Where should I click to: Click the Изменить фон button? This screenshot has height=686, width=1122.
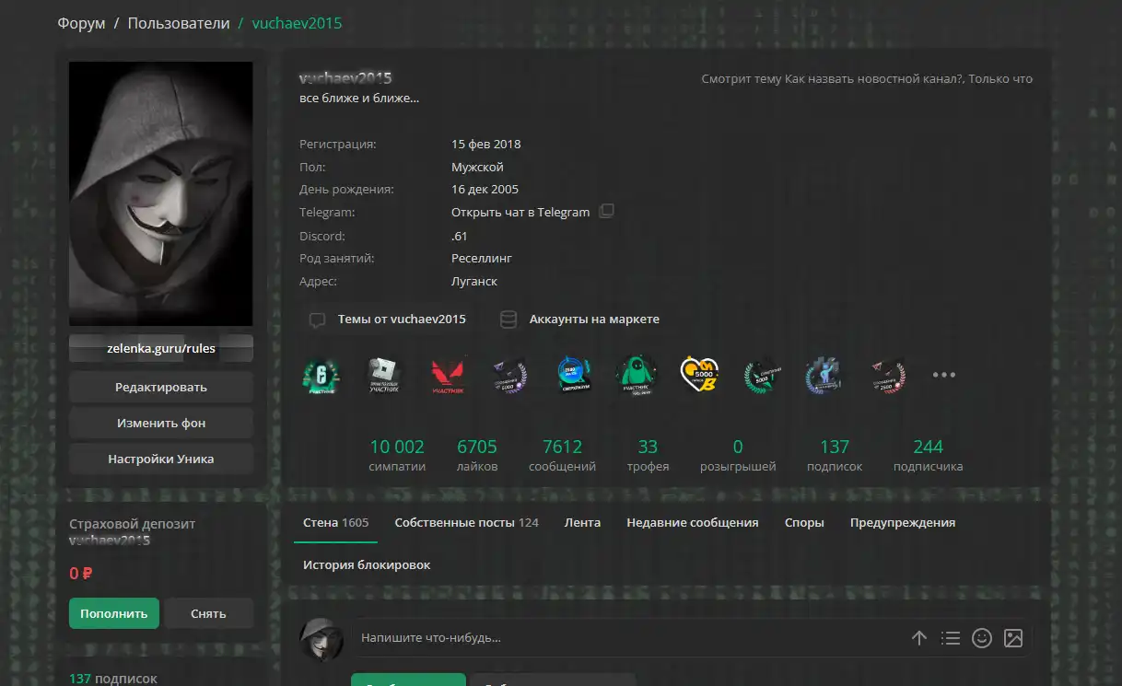pyautogui.click(x=161, y=424)
